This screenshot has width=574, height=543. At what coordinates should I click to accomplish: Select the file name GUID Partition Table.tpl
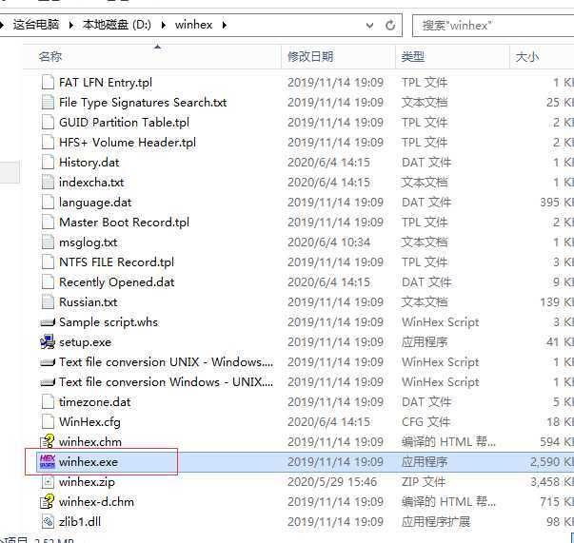[124, 122]
